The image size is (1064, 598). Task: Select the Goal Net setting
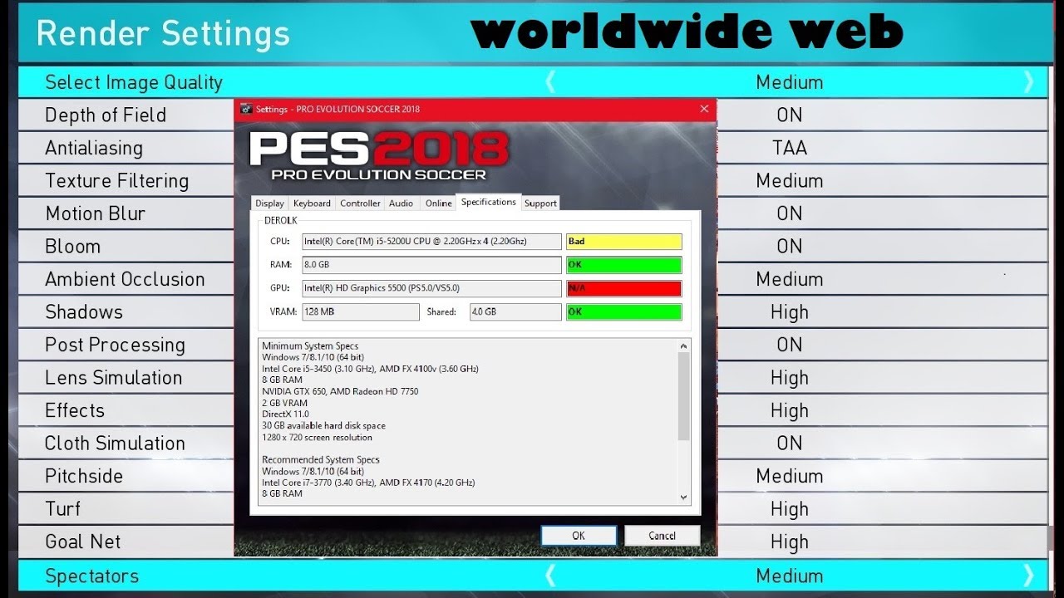[x=83, y=542]
